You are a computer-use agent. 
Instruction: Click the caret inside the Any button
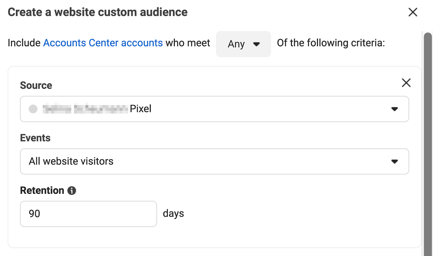257,44
